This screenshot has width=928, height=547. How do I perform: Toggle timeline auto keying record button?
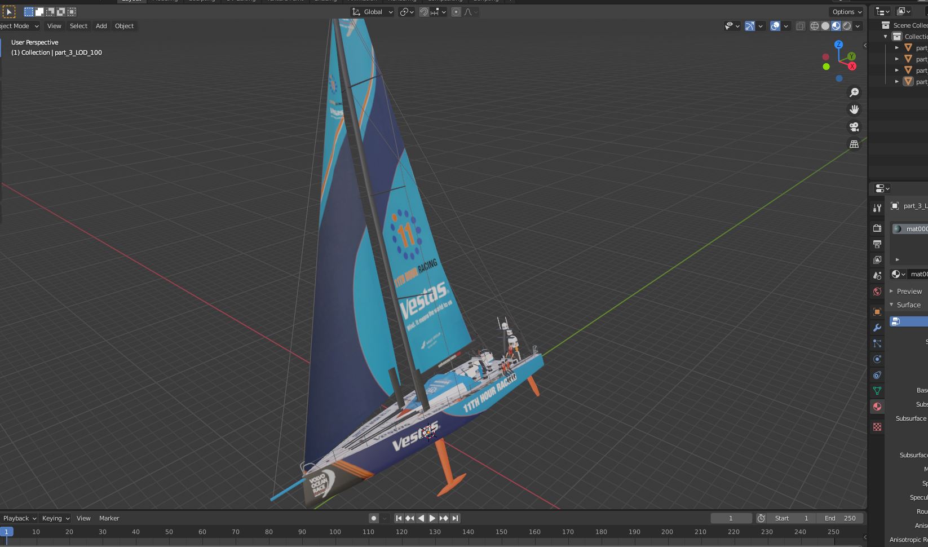click(x=374, y=518)
